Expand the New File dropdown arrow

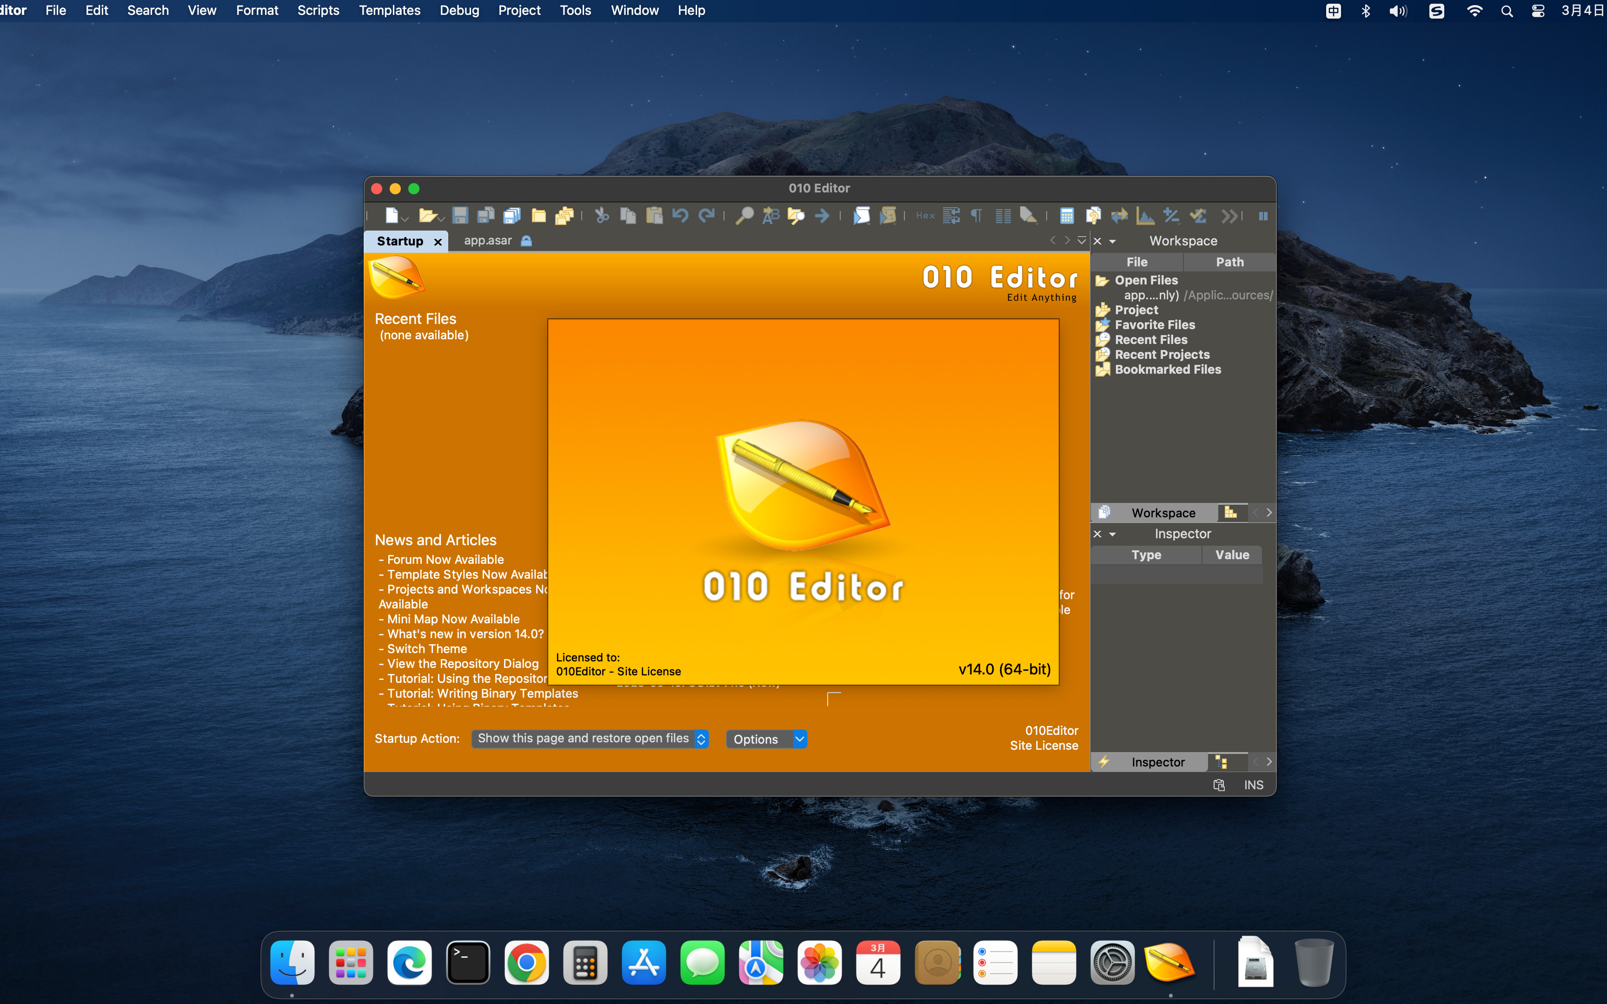coord(405,218)
